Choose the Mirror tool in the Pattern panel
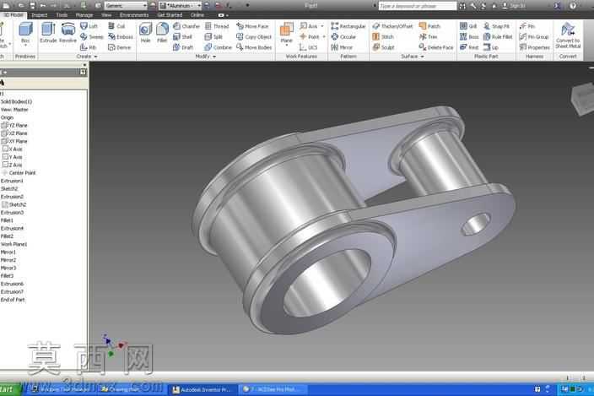This screenshot has height=396, width=594. [342, 47]
